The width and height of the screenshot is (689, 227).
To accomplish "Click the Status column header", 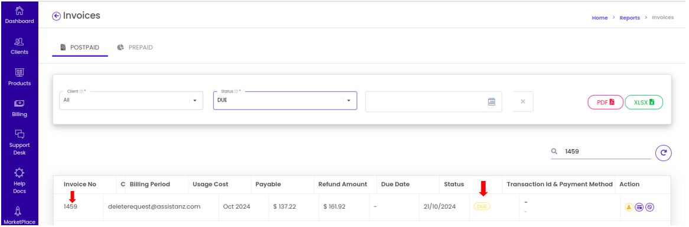I will point(454,184).
